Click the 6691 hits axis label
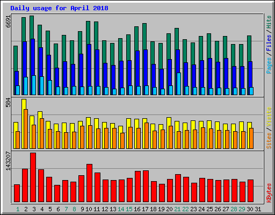The image size is (275, 215). (x=8, y=21)
